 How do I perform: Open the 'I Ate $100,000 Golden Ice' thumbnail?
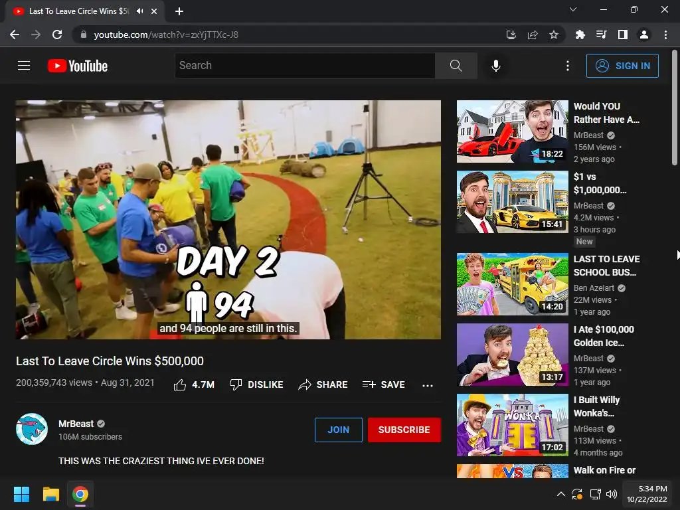(512, 355)
